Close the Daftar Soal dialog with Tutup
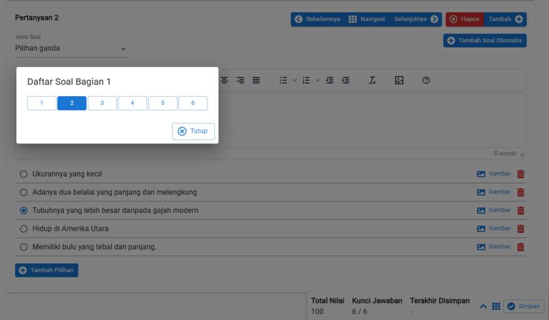 [x=193, y=131]
